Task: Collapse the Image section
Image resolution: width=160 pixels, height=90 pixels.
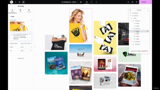Action: (x=12, y=16)
